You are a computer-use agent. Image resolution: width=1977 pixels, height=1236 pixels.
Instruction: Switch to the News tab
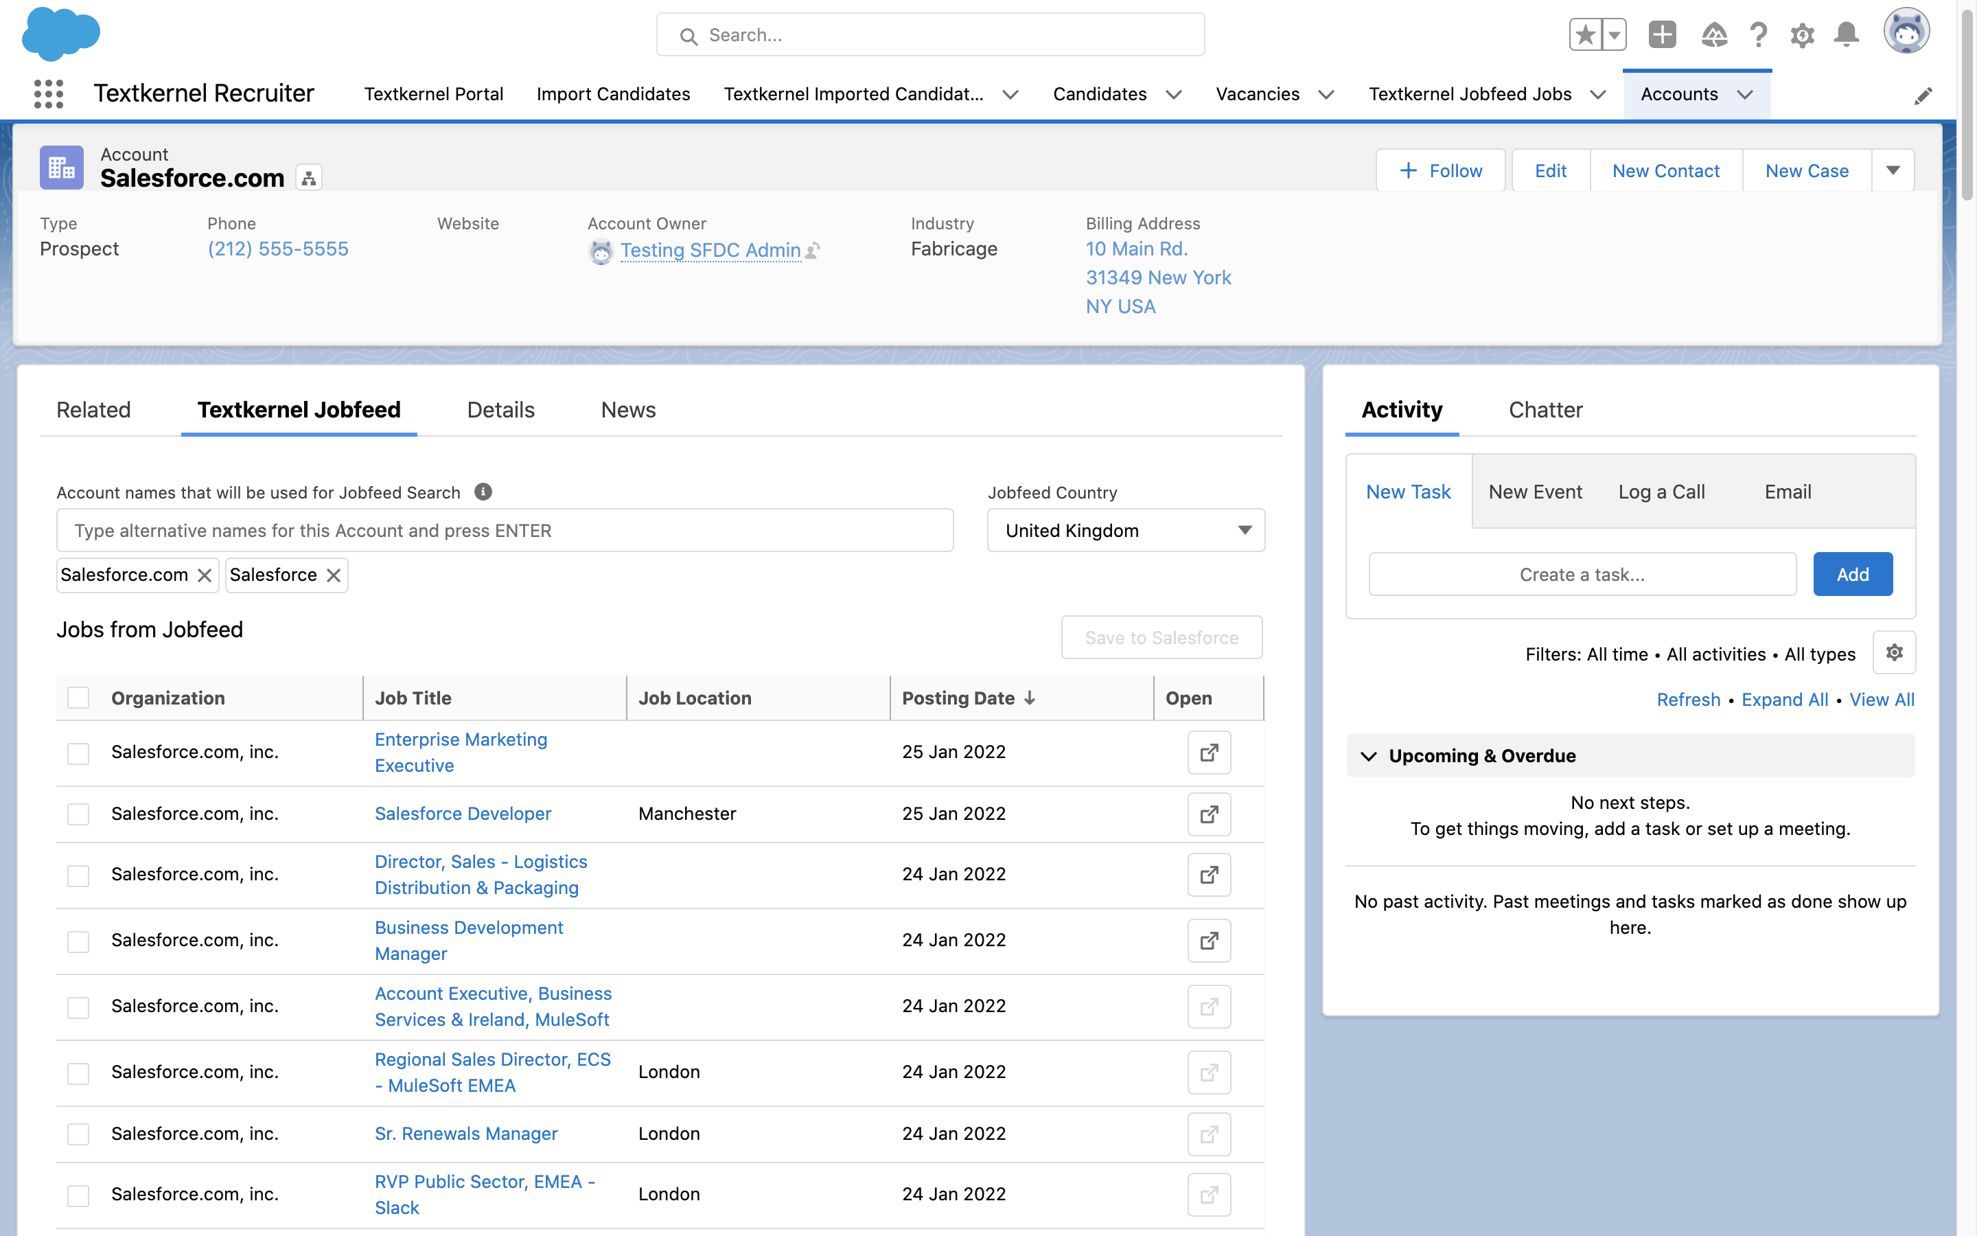point(628,409)
